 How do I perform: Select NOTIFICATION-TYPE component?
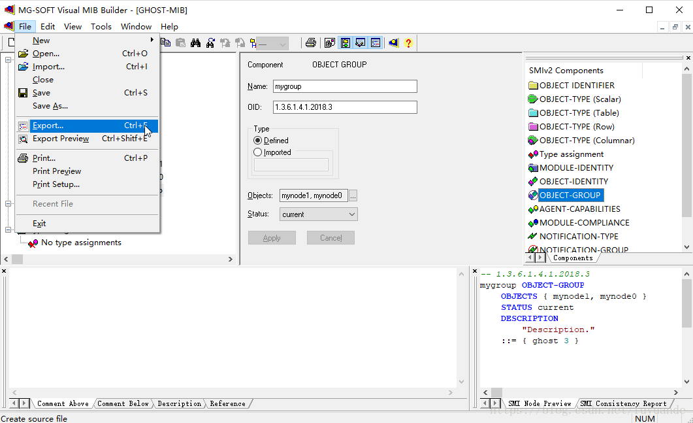coord(573,236)
